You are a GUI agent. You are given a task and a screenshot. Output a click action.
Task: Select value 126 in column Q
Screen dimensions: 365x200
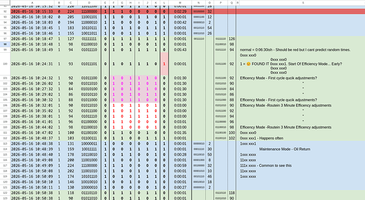coord(232,39)
